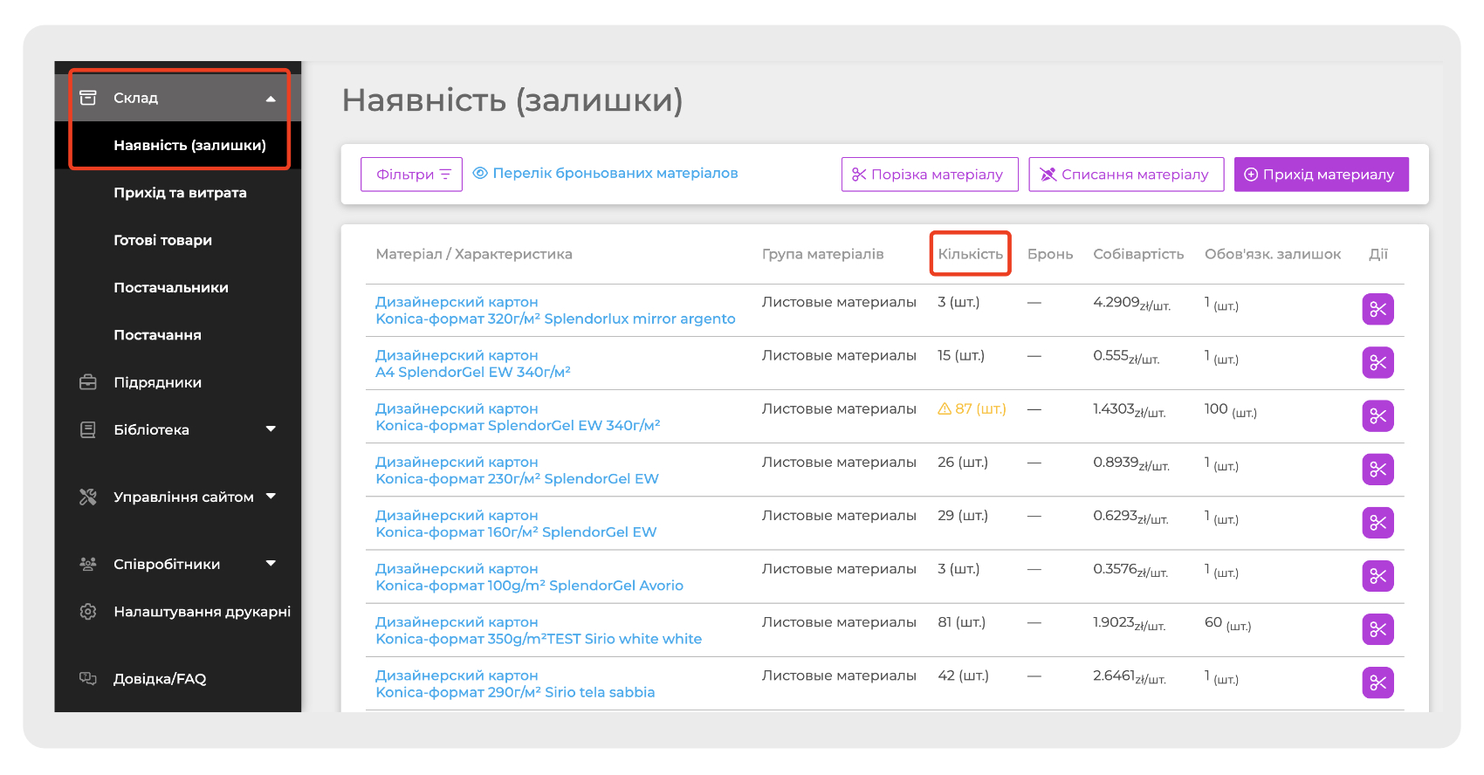This screenshot has width=1484, height=775.
Task: Open Постачальники section
Action: pos(171,287)
